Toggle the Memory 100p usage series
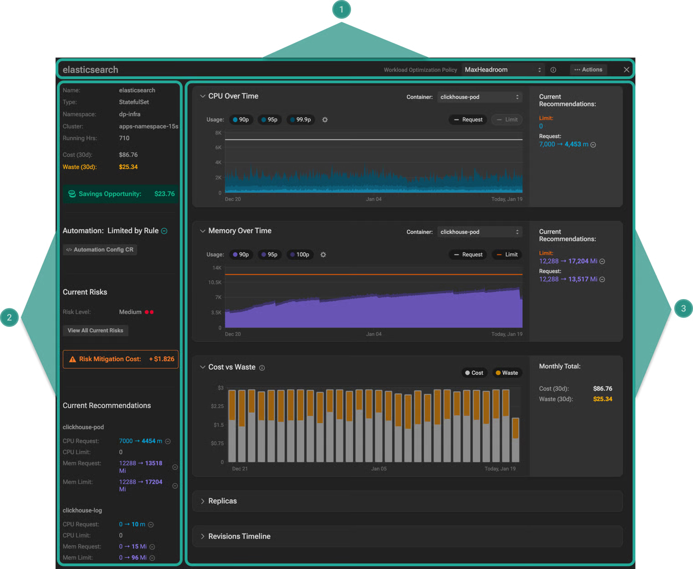 point(300,254)
